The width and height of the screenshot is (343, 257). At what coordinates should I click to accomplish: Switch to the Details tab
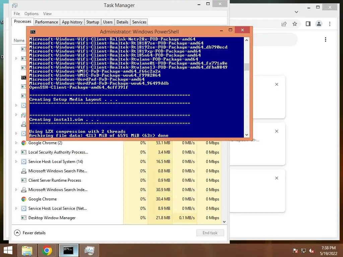click(x=122, y=22)
